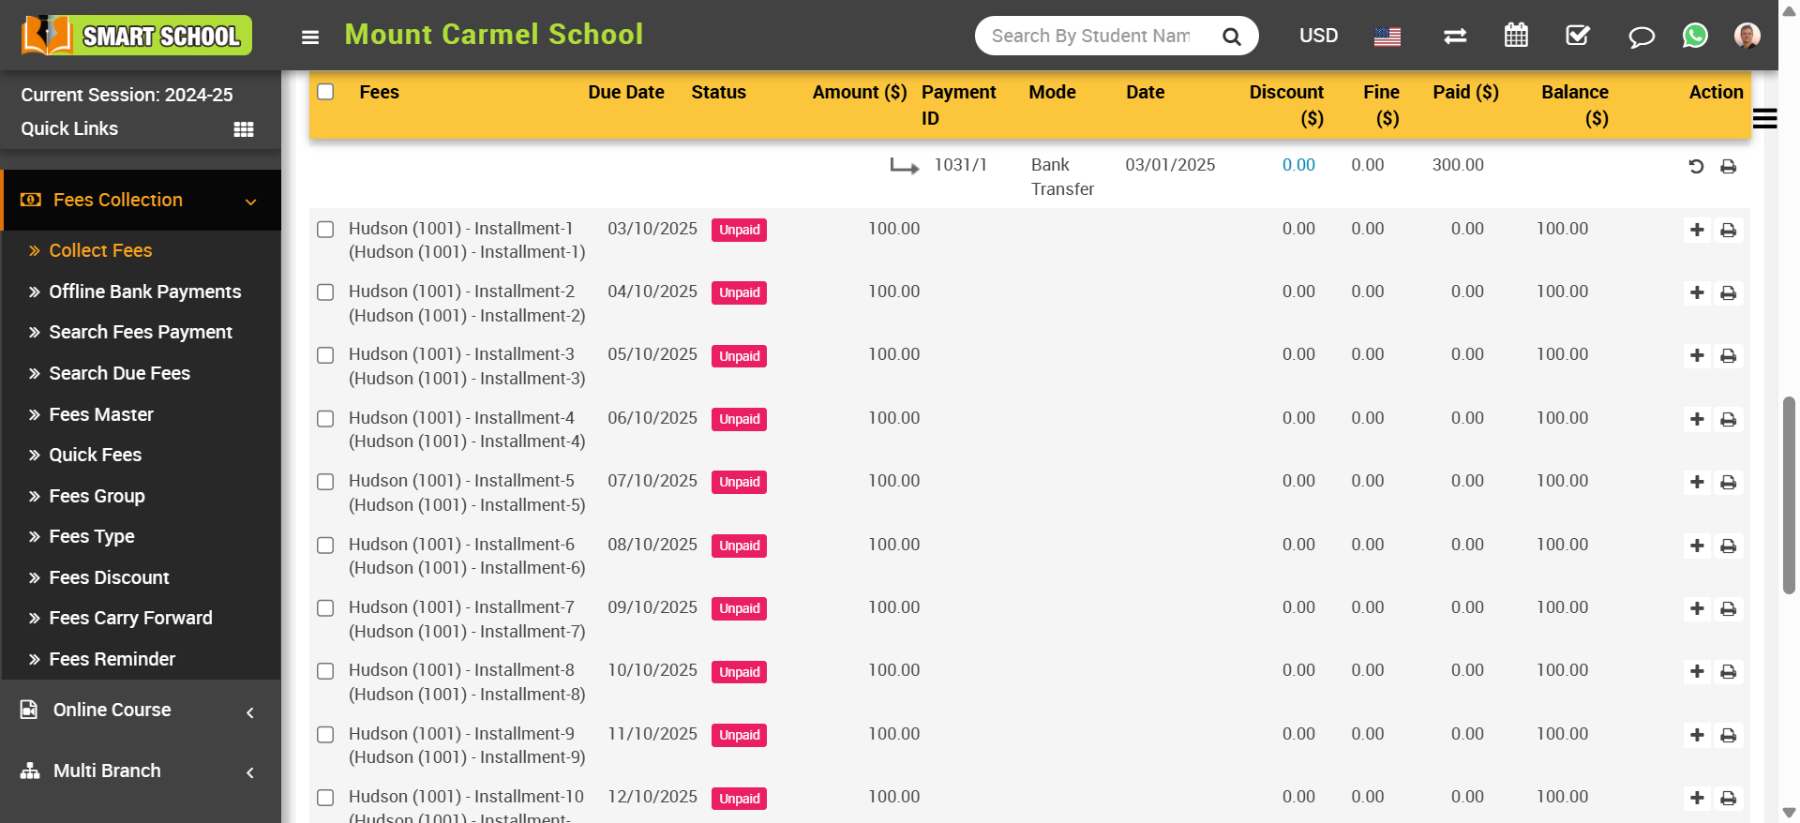Open the WhatsApp icon
The width and height of the screenshot is (1800, 823).
(1695, 36)
